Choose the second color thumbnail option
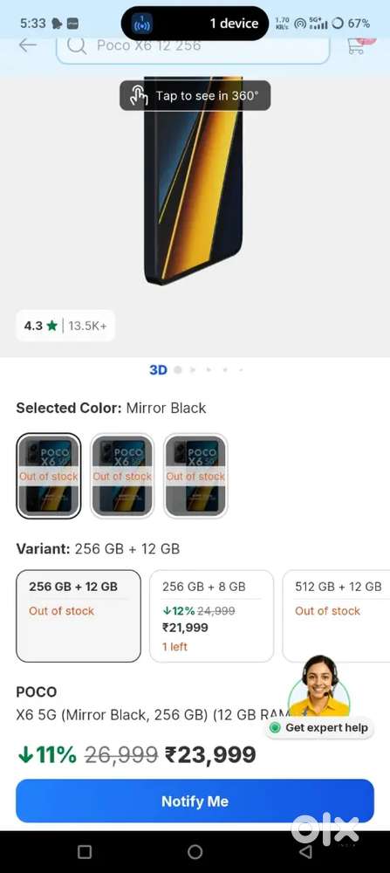This screenshot has height=873, width=390. 122,476
